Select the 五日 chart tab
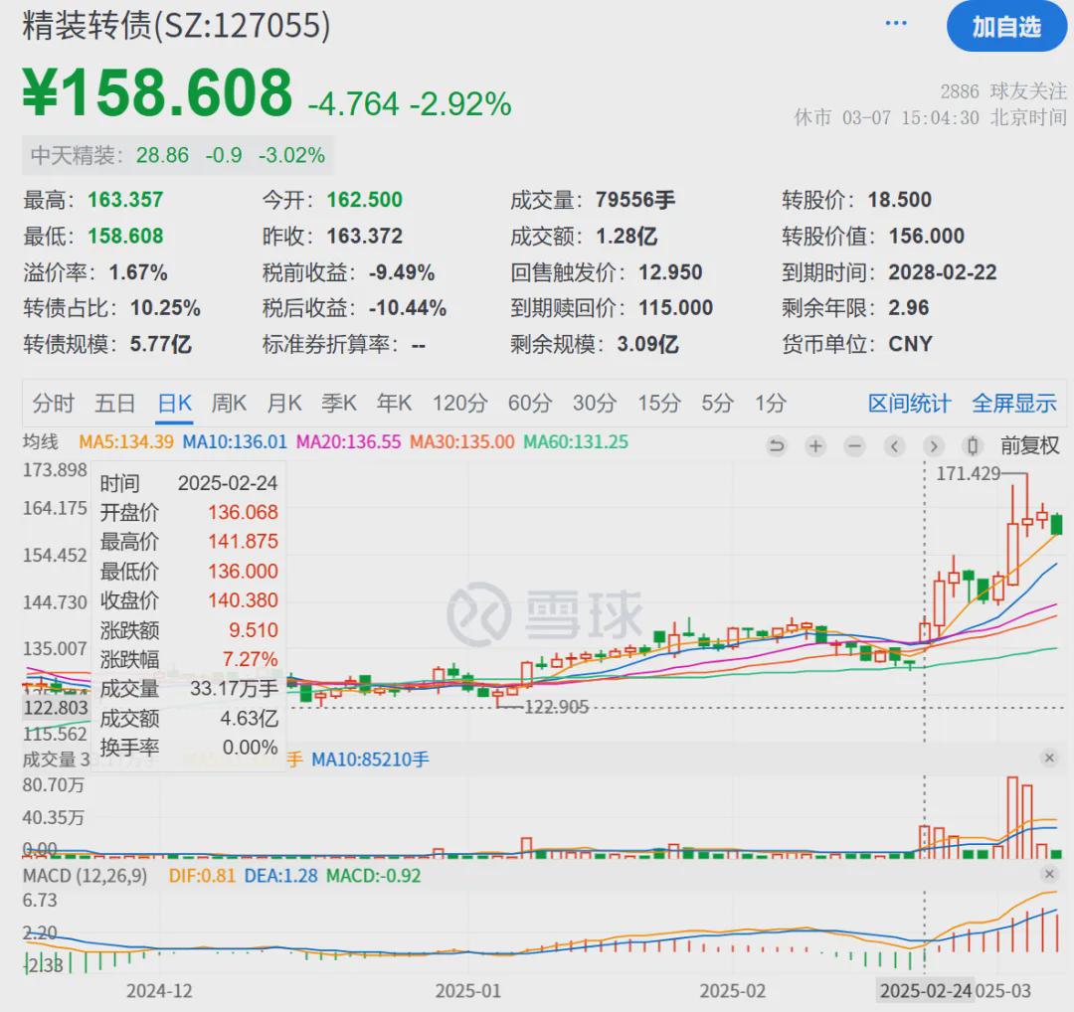 (115, 404)
